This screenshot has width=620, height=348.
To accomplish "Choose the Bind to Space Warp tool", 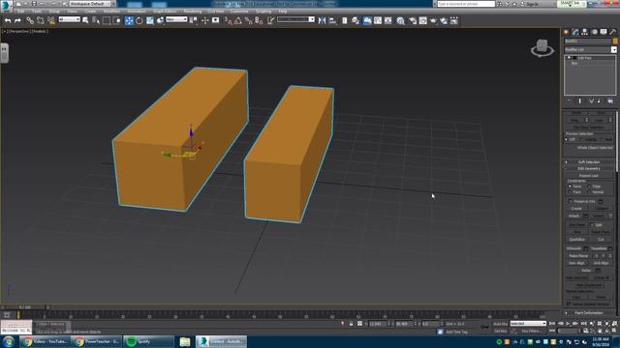I will [x=51, y=20].
